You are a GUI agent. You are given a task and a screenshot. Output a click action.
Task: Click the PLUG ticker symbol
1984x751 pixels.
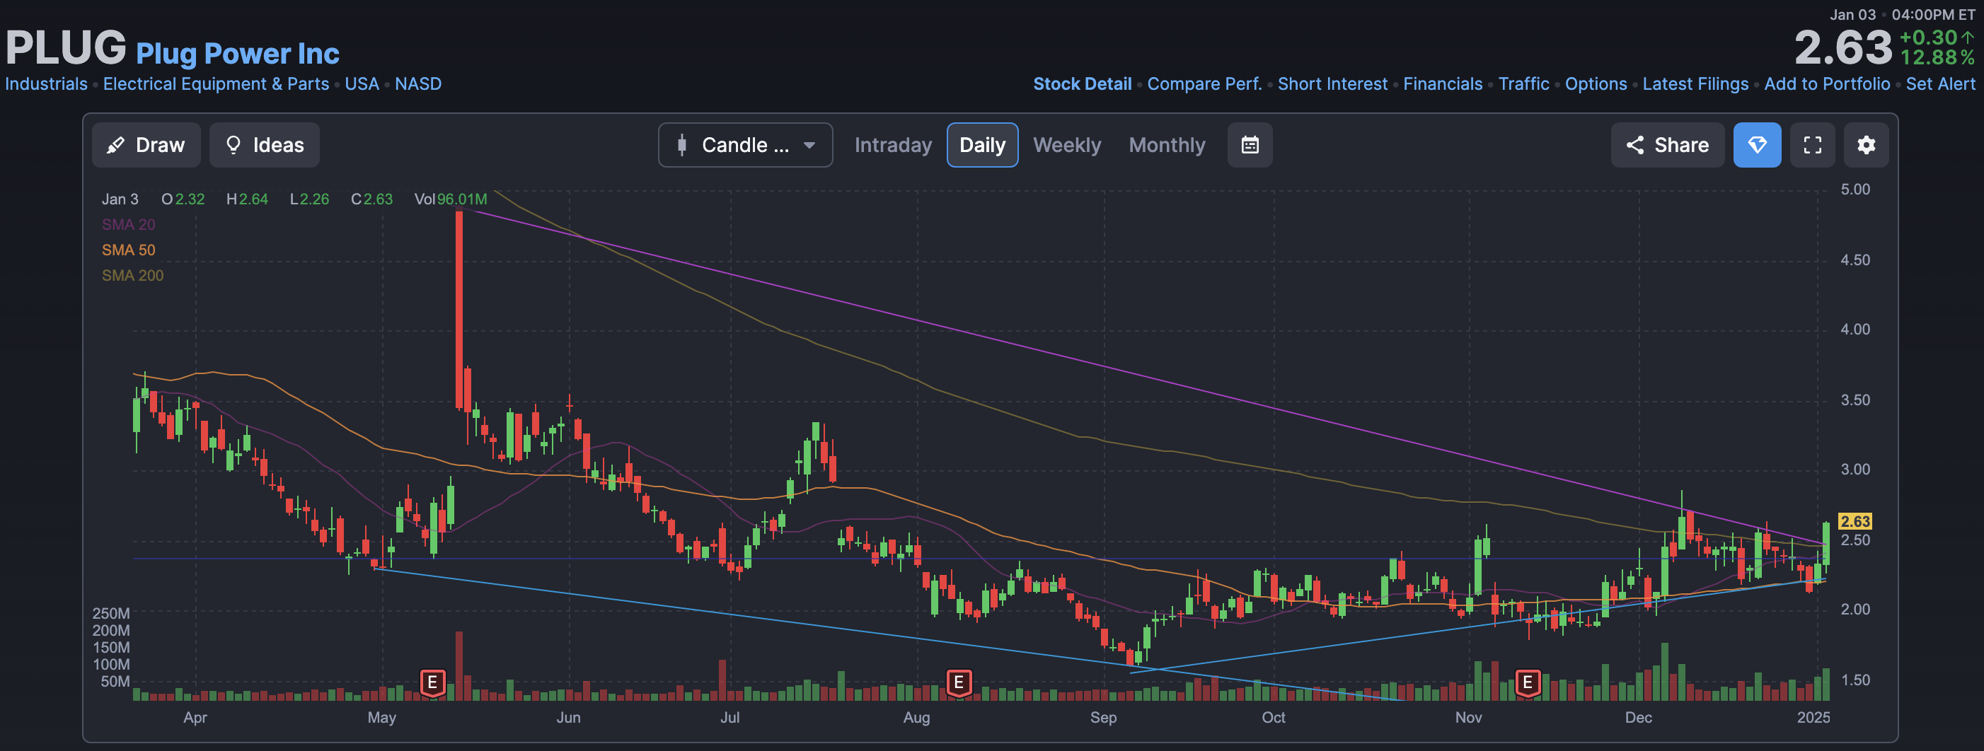coord(67,47)
